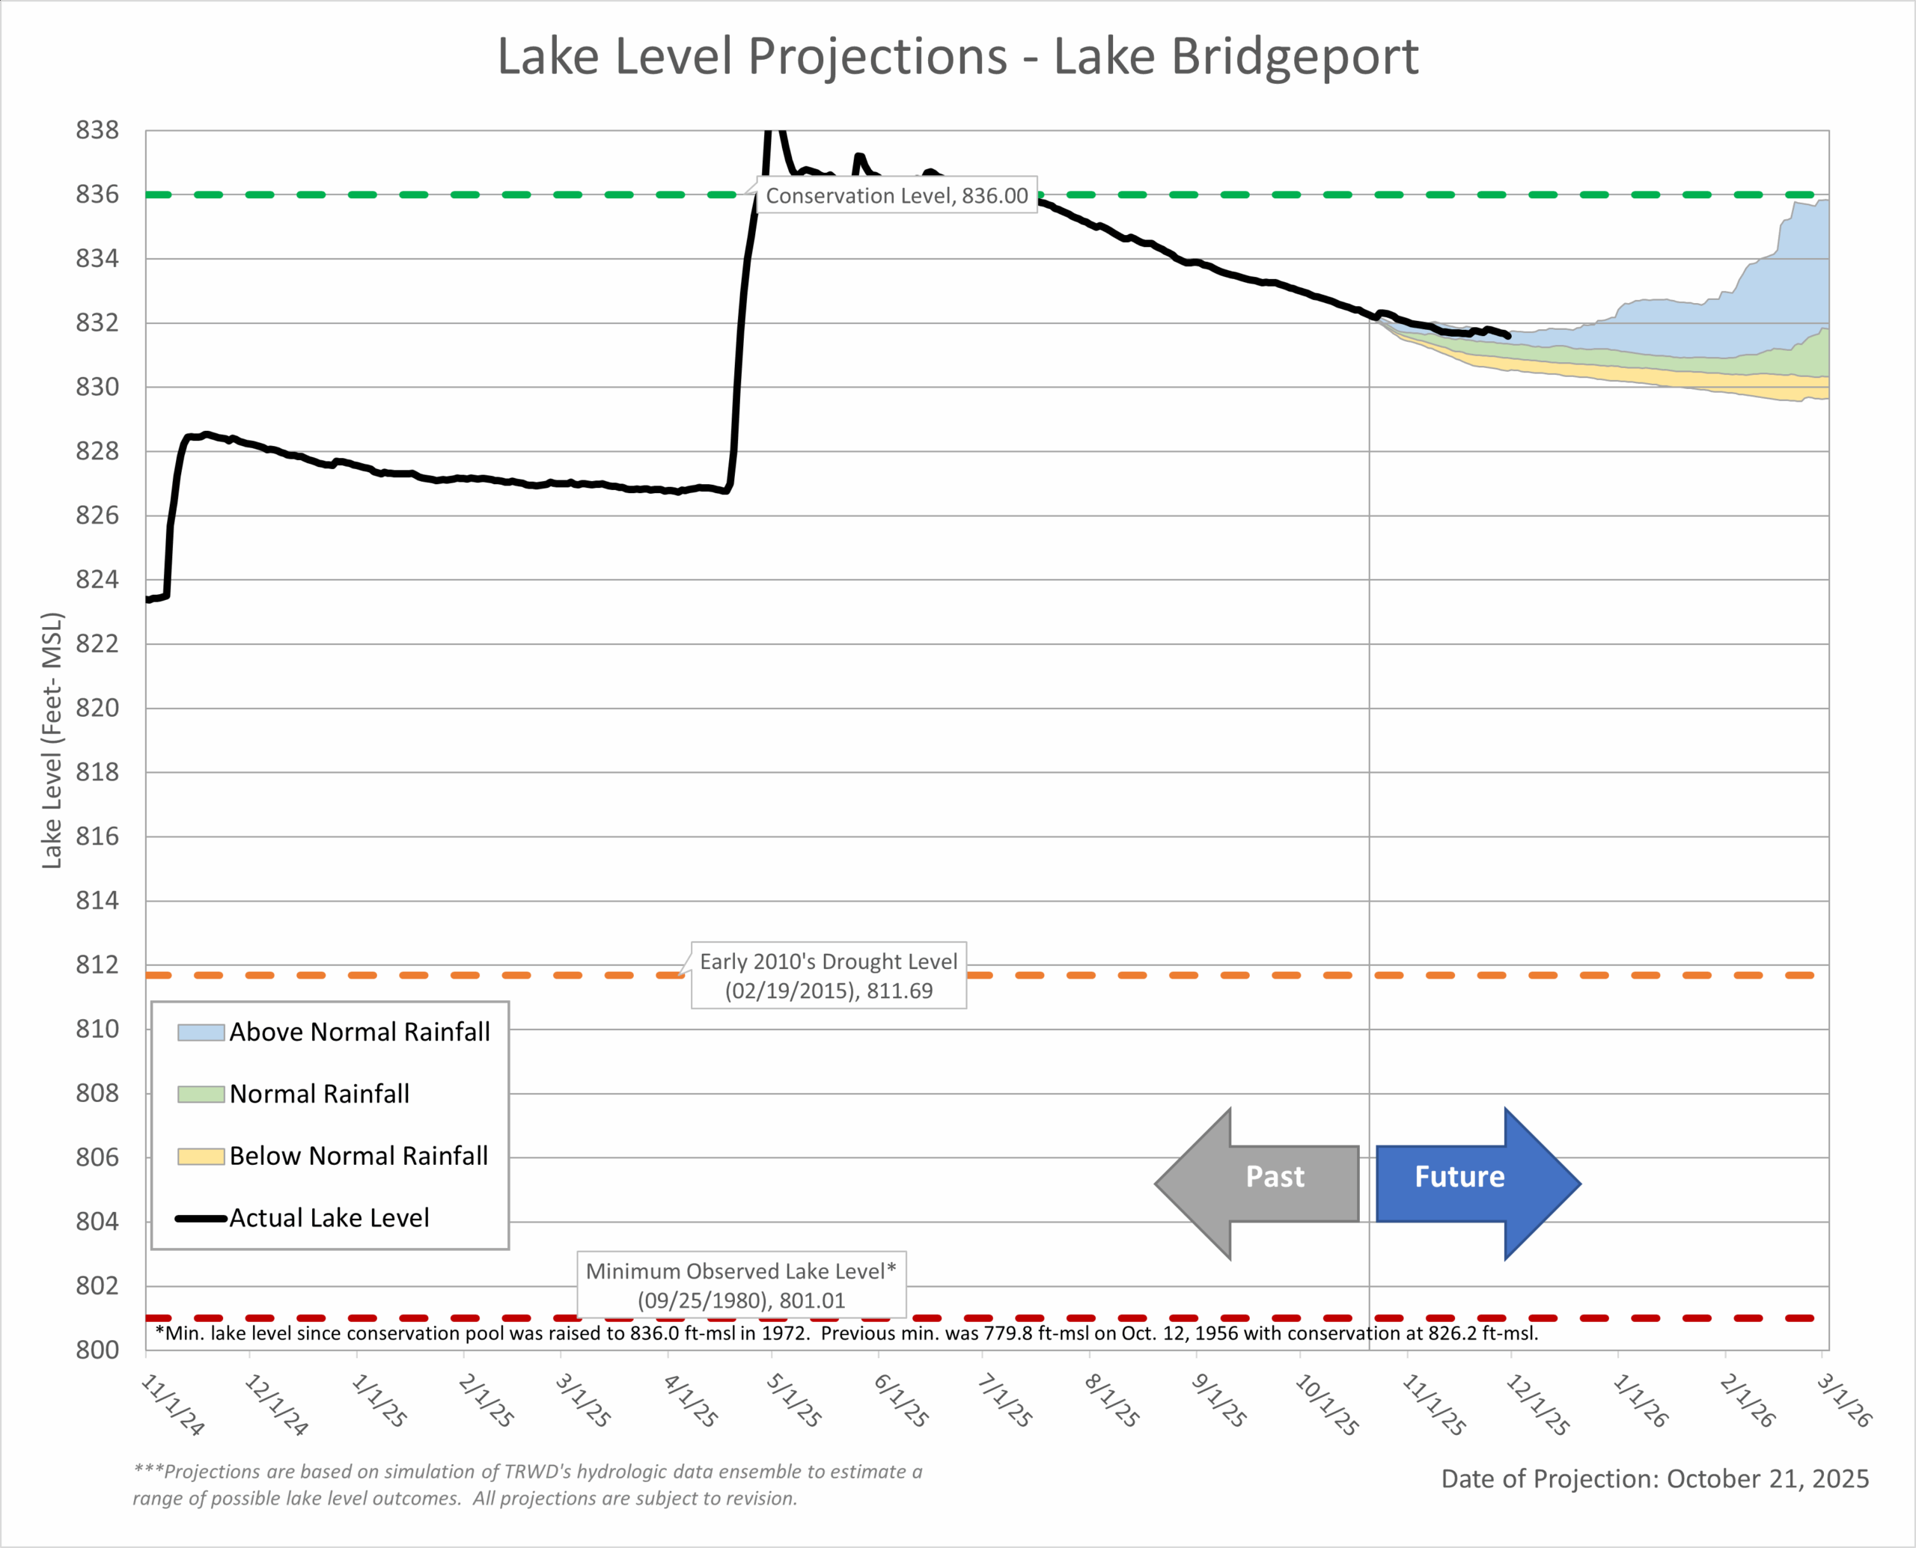
Task: Click the chart title Lake Bridgeport
Action: coord(957,57)
